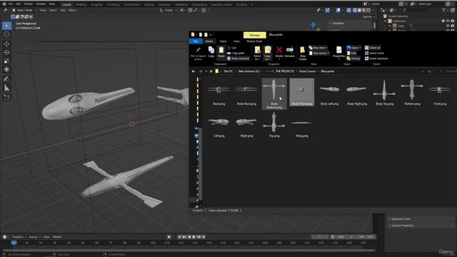Toggle visibility eye for Cube in outliner
The image size is (457, 257).
pos(448,26)
